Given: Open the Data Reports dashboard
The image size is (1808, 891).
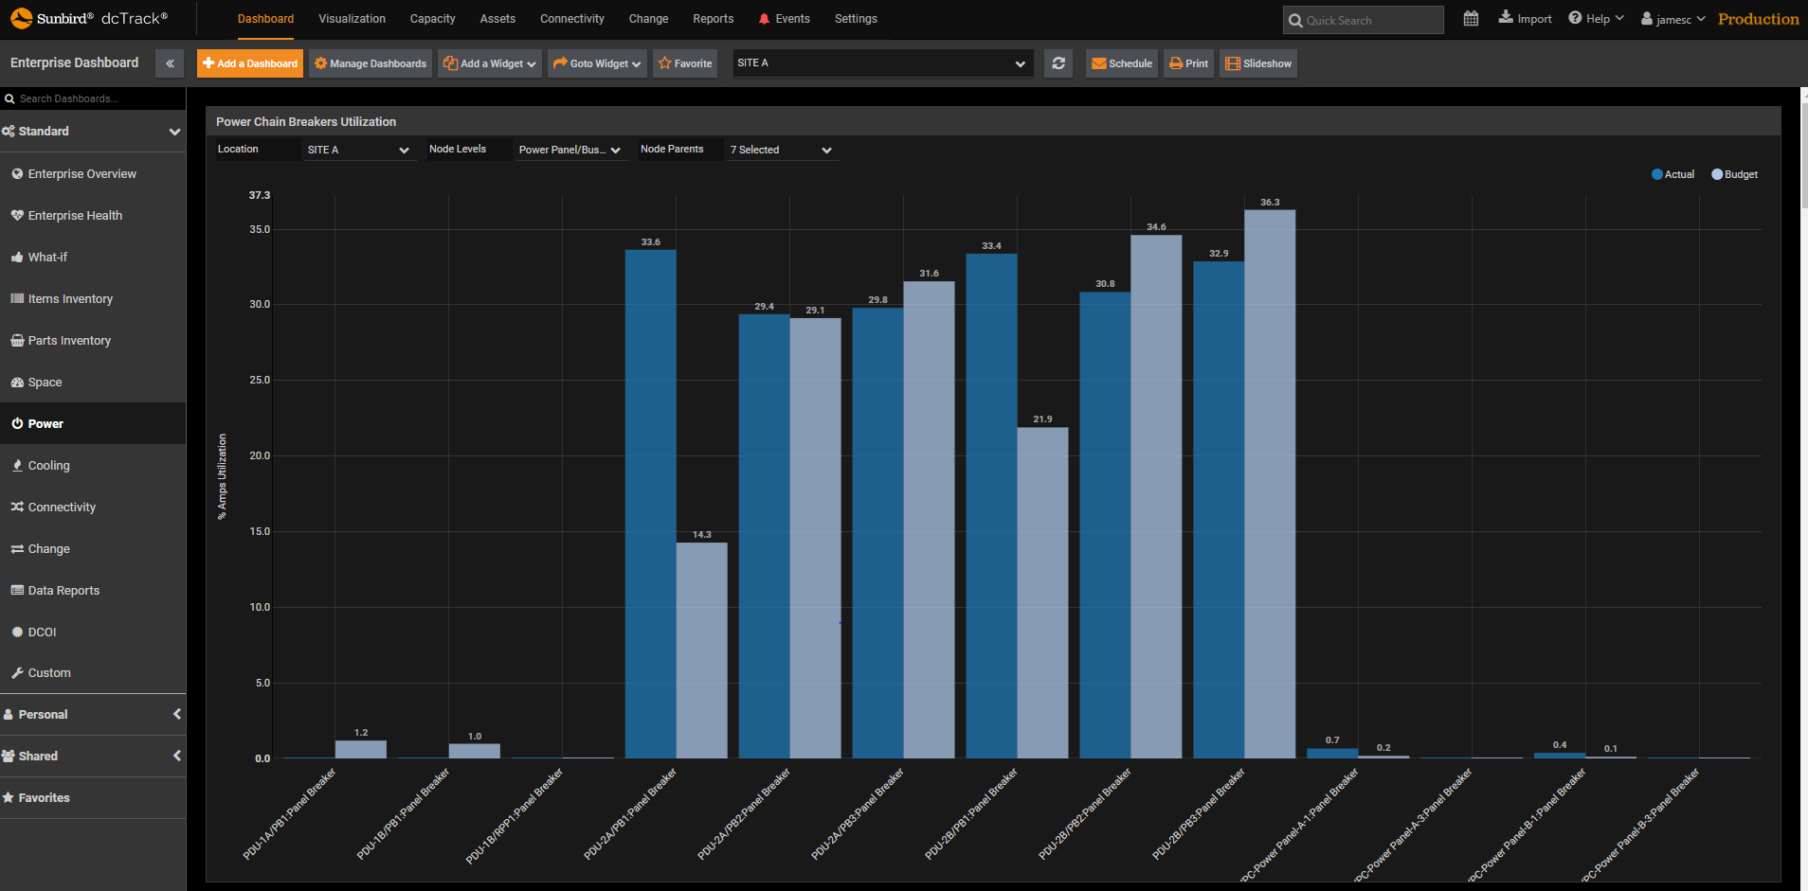Looking at the screenshot, I should 63,590.
